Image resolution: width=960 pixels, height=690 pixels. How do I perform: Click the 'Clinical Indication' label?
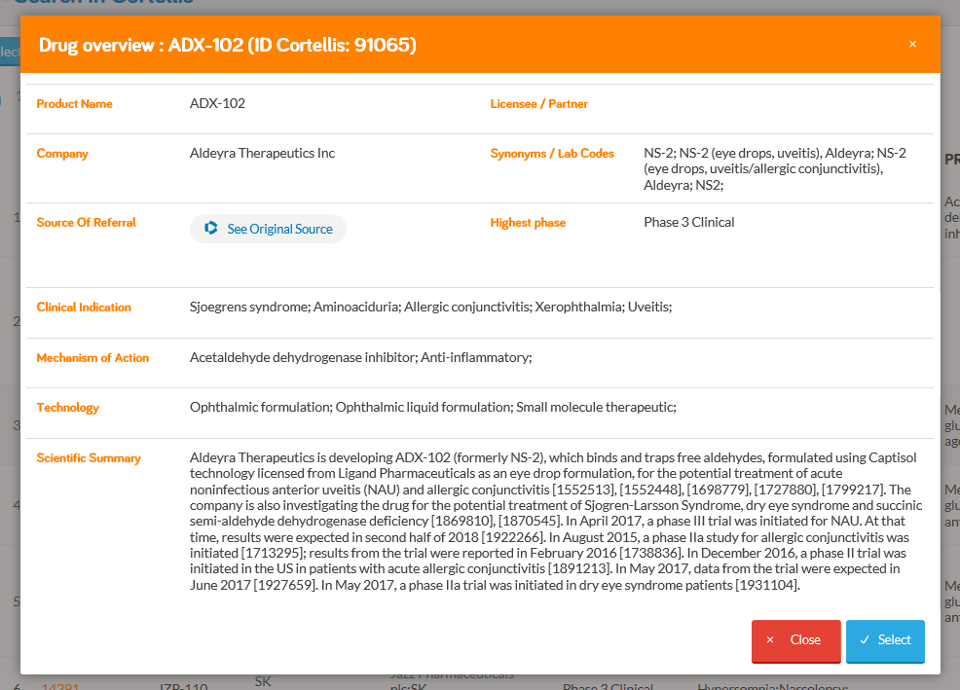point(84,308)
